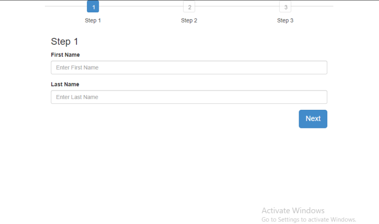Jump to the step 3 number badge
The height and width of the screenshot is (224, 379).
[285, 7]
